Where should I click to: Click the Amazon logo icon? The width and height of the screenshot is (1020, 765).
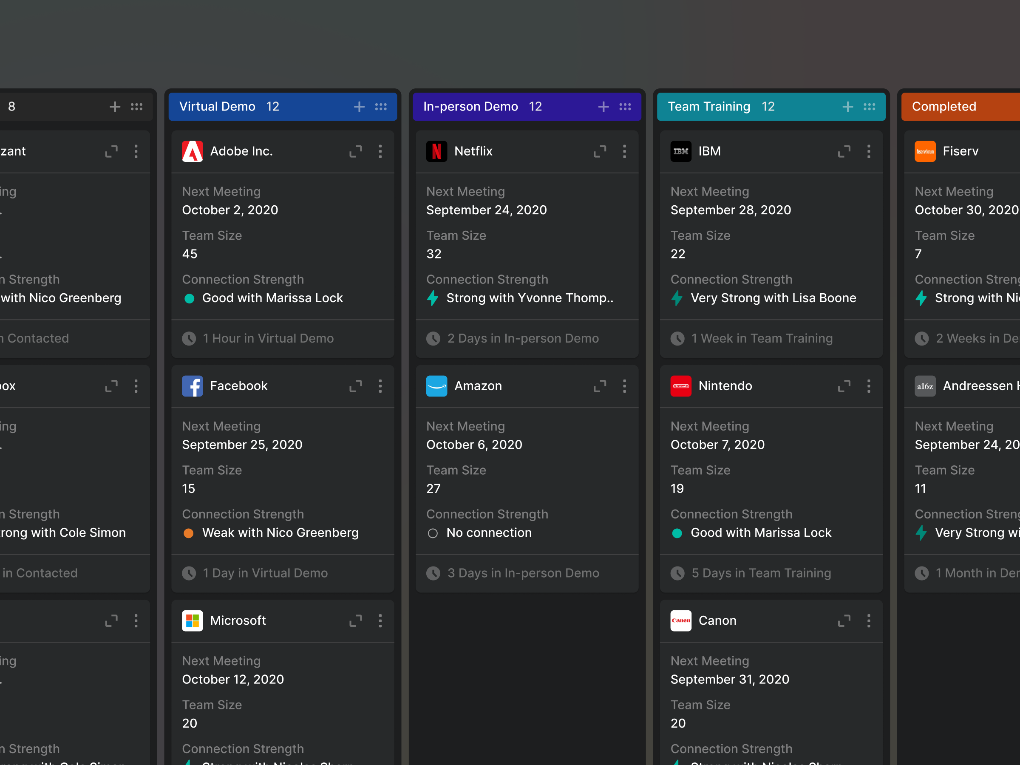point(436,386)
